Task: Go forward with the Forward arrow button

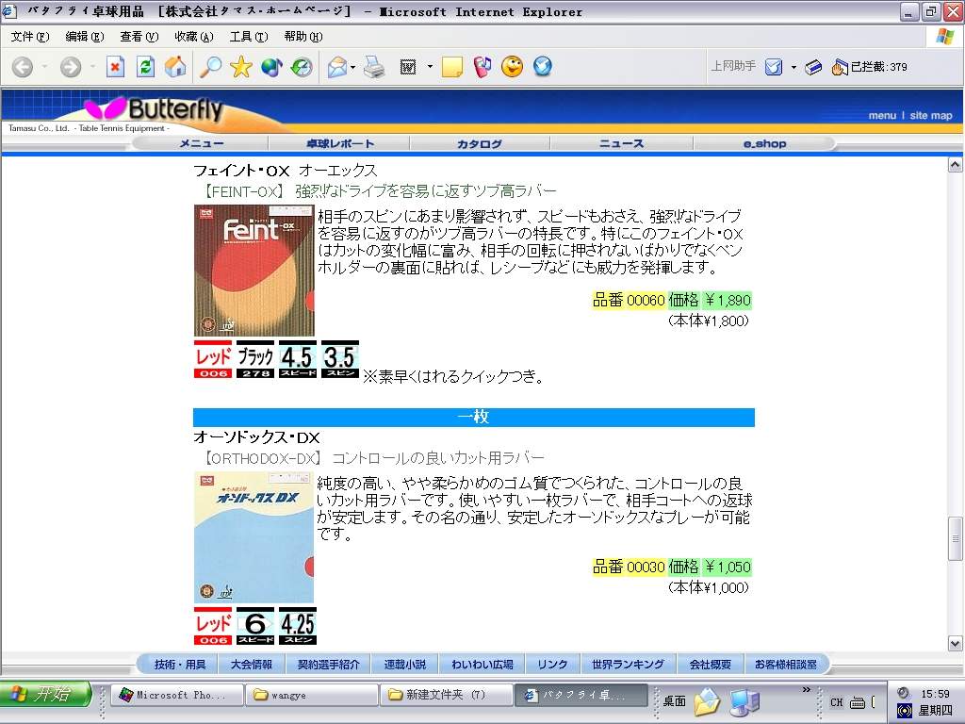Action: click(x=70, y=67)
